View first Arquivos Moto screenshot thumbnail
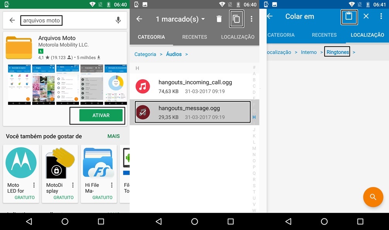389x230 pixels. coord(19,85)
